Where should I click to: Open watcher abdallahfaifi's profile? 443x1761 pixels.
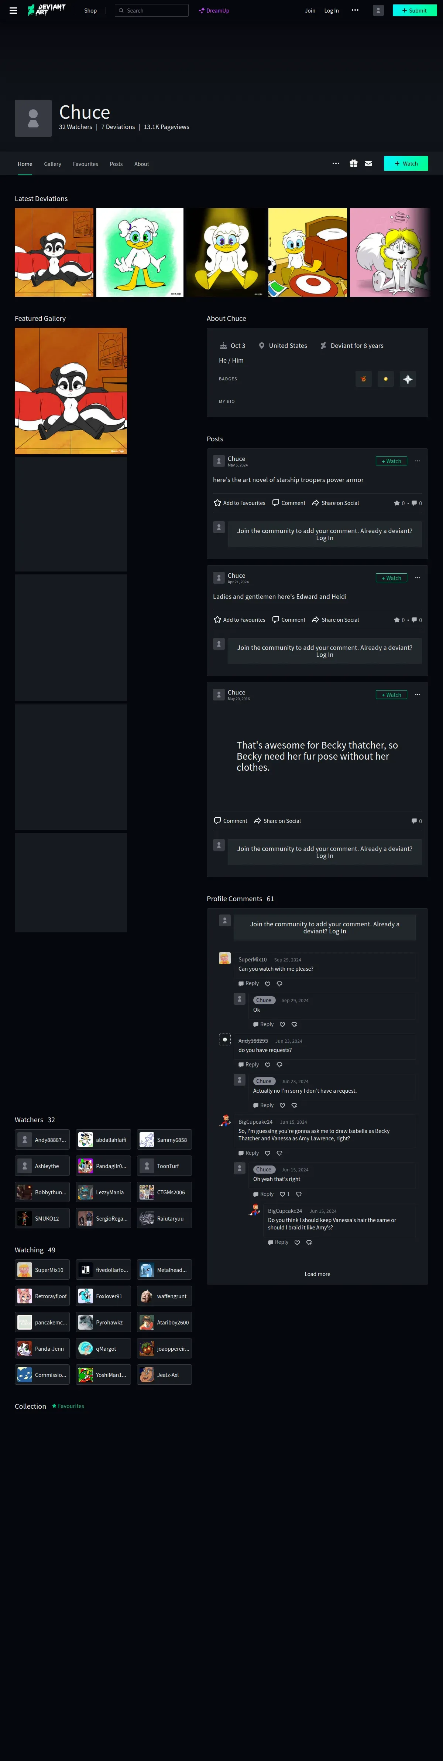[103, 1140]
